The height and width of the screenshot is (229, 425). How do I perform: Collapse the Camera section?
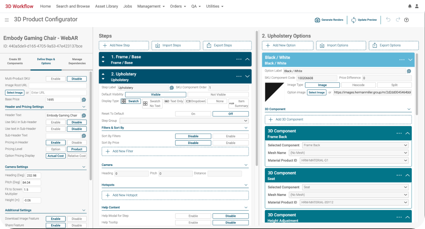246,165
